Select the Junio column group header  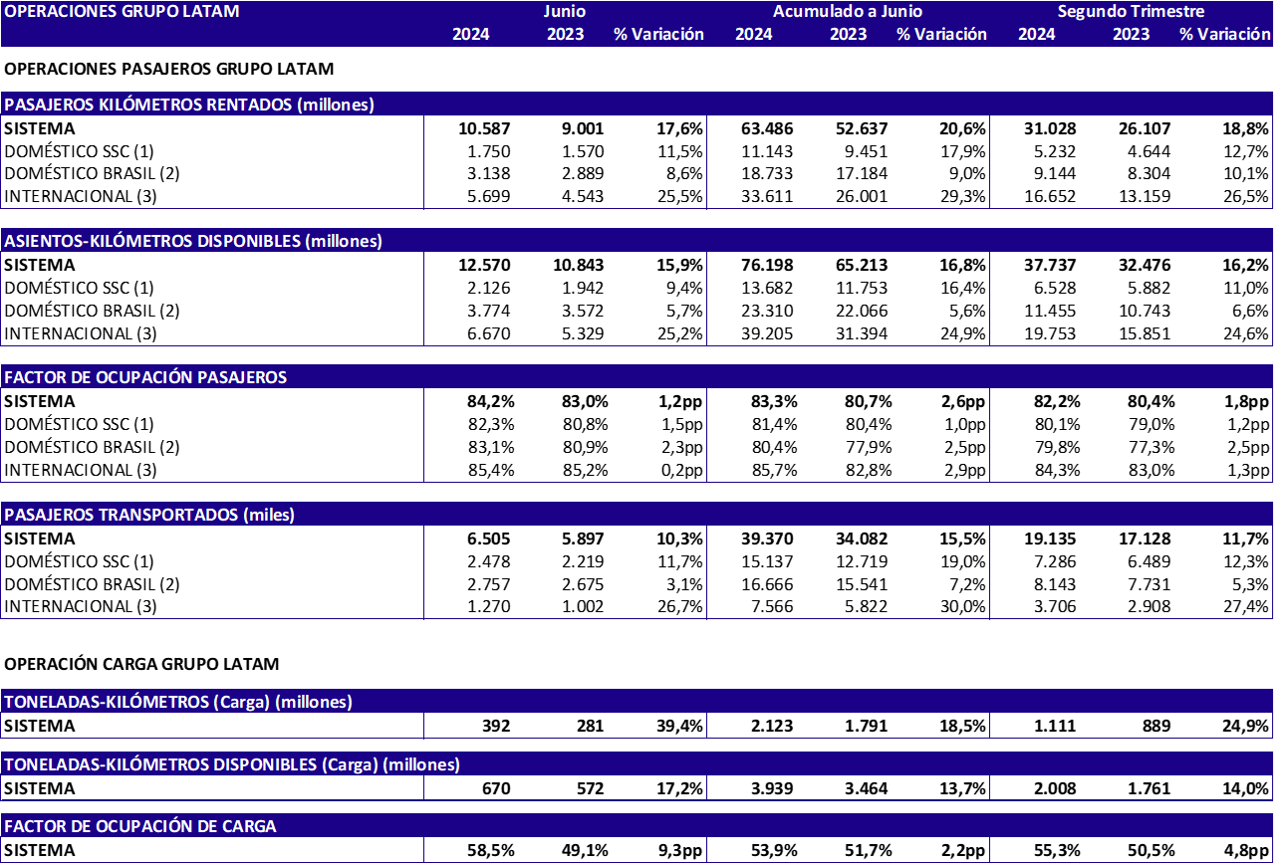(x=565, y=12)
